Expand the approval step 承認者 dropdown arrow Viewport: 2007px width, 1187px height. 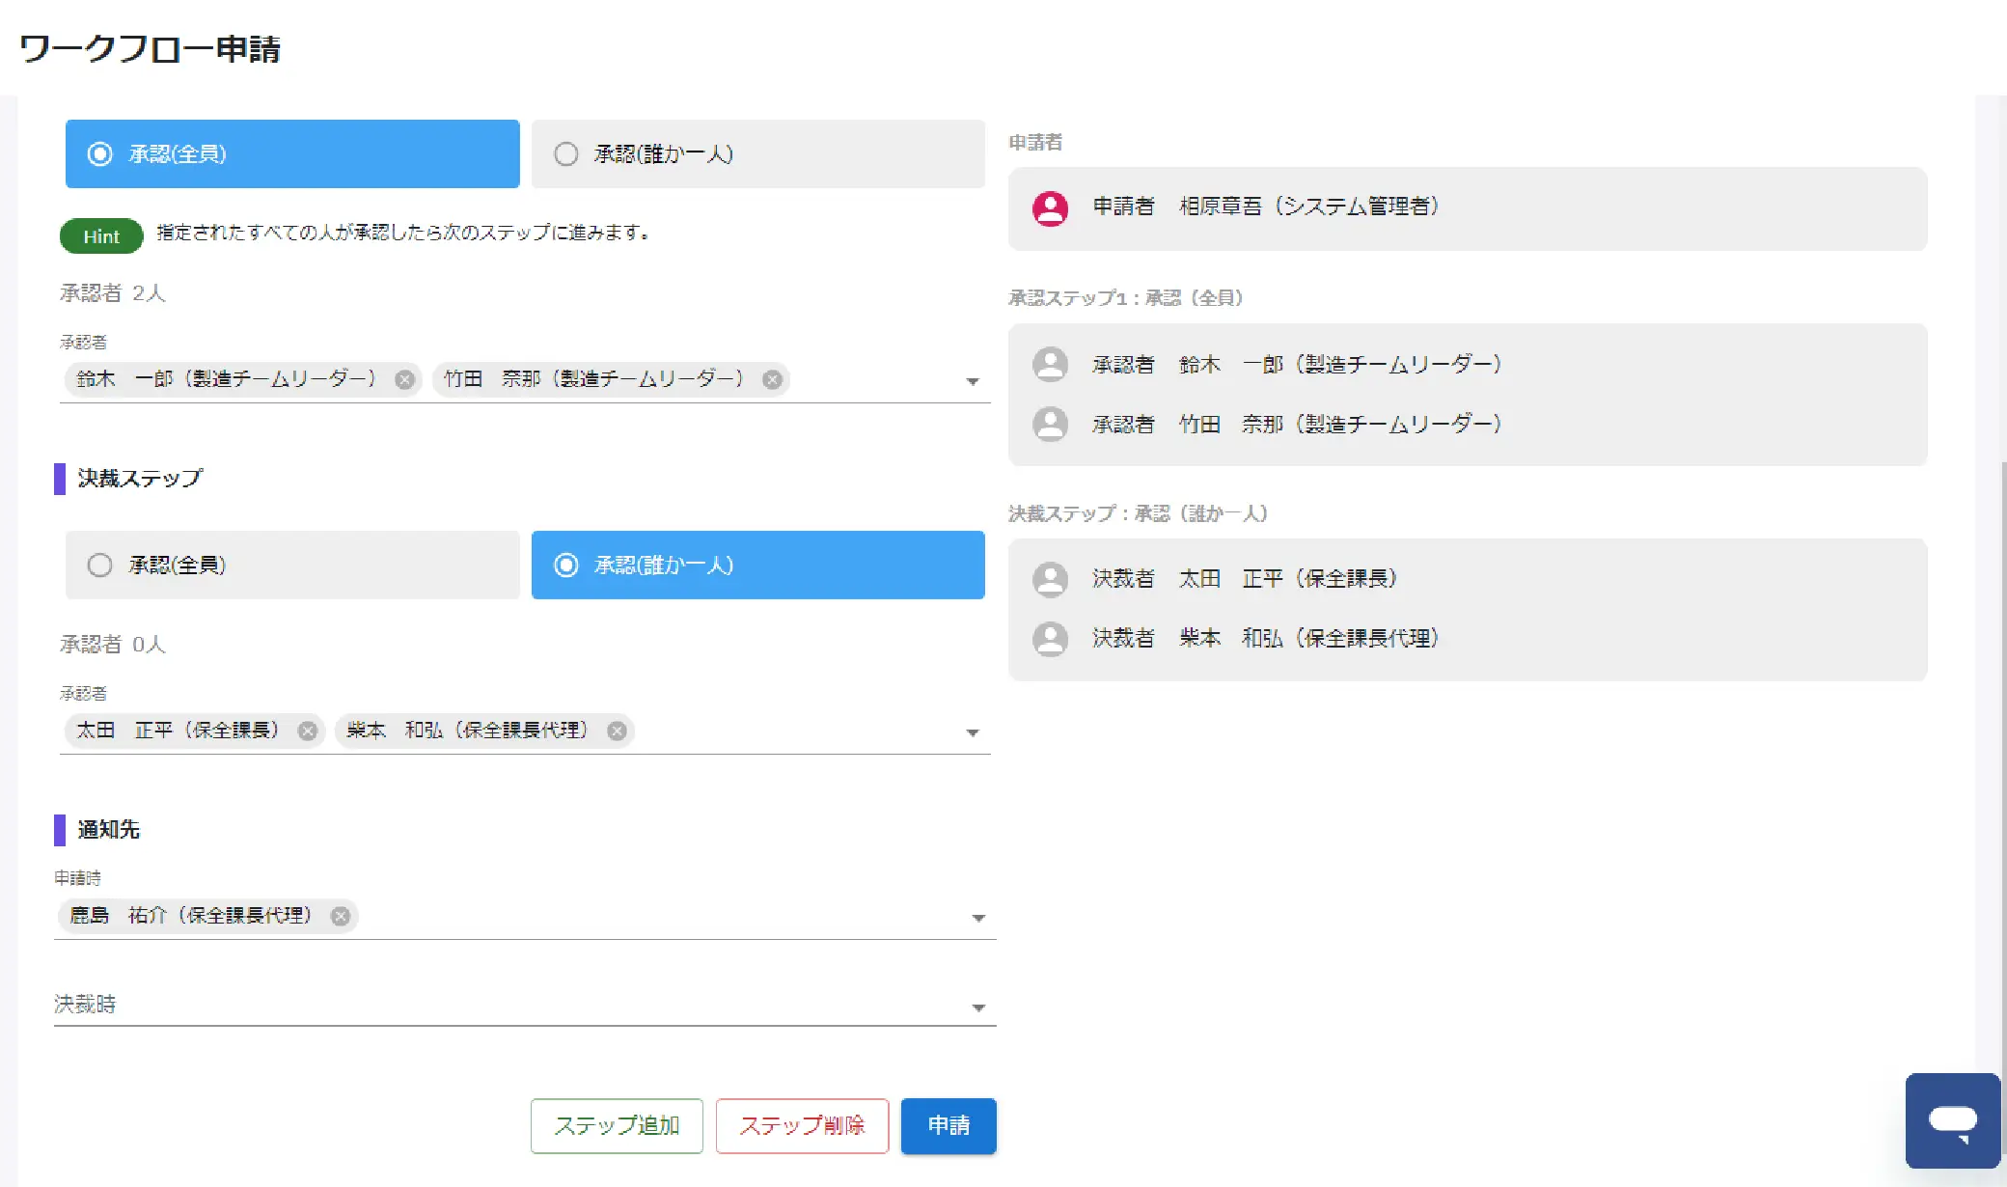[973, 382]
